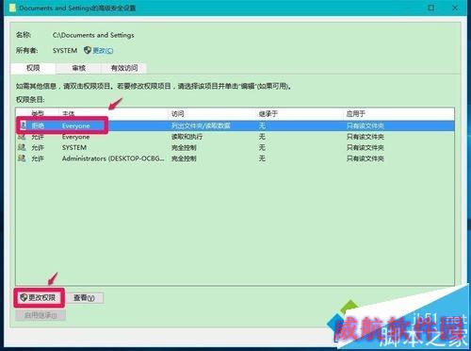Maximize the advanced security settings window
471x351 pixels.
pyautogui.click(x=431, y=8)
